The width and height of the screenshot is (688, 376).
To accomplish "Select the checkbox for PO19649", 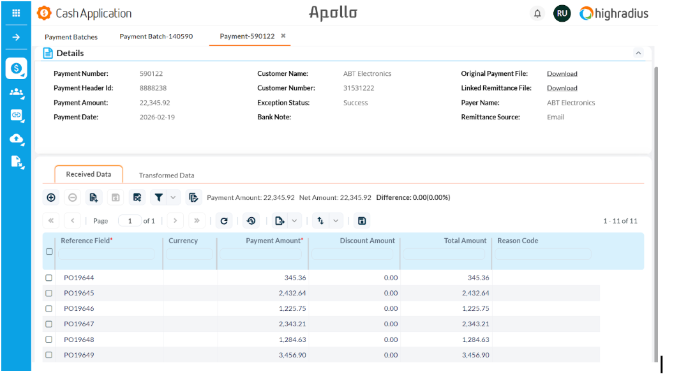I will (x=49, y=355).
